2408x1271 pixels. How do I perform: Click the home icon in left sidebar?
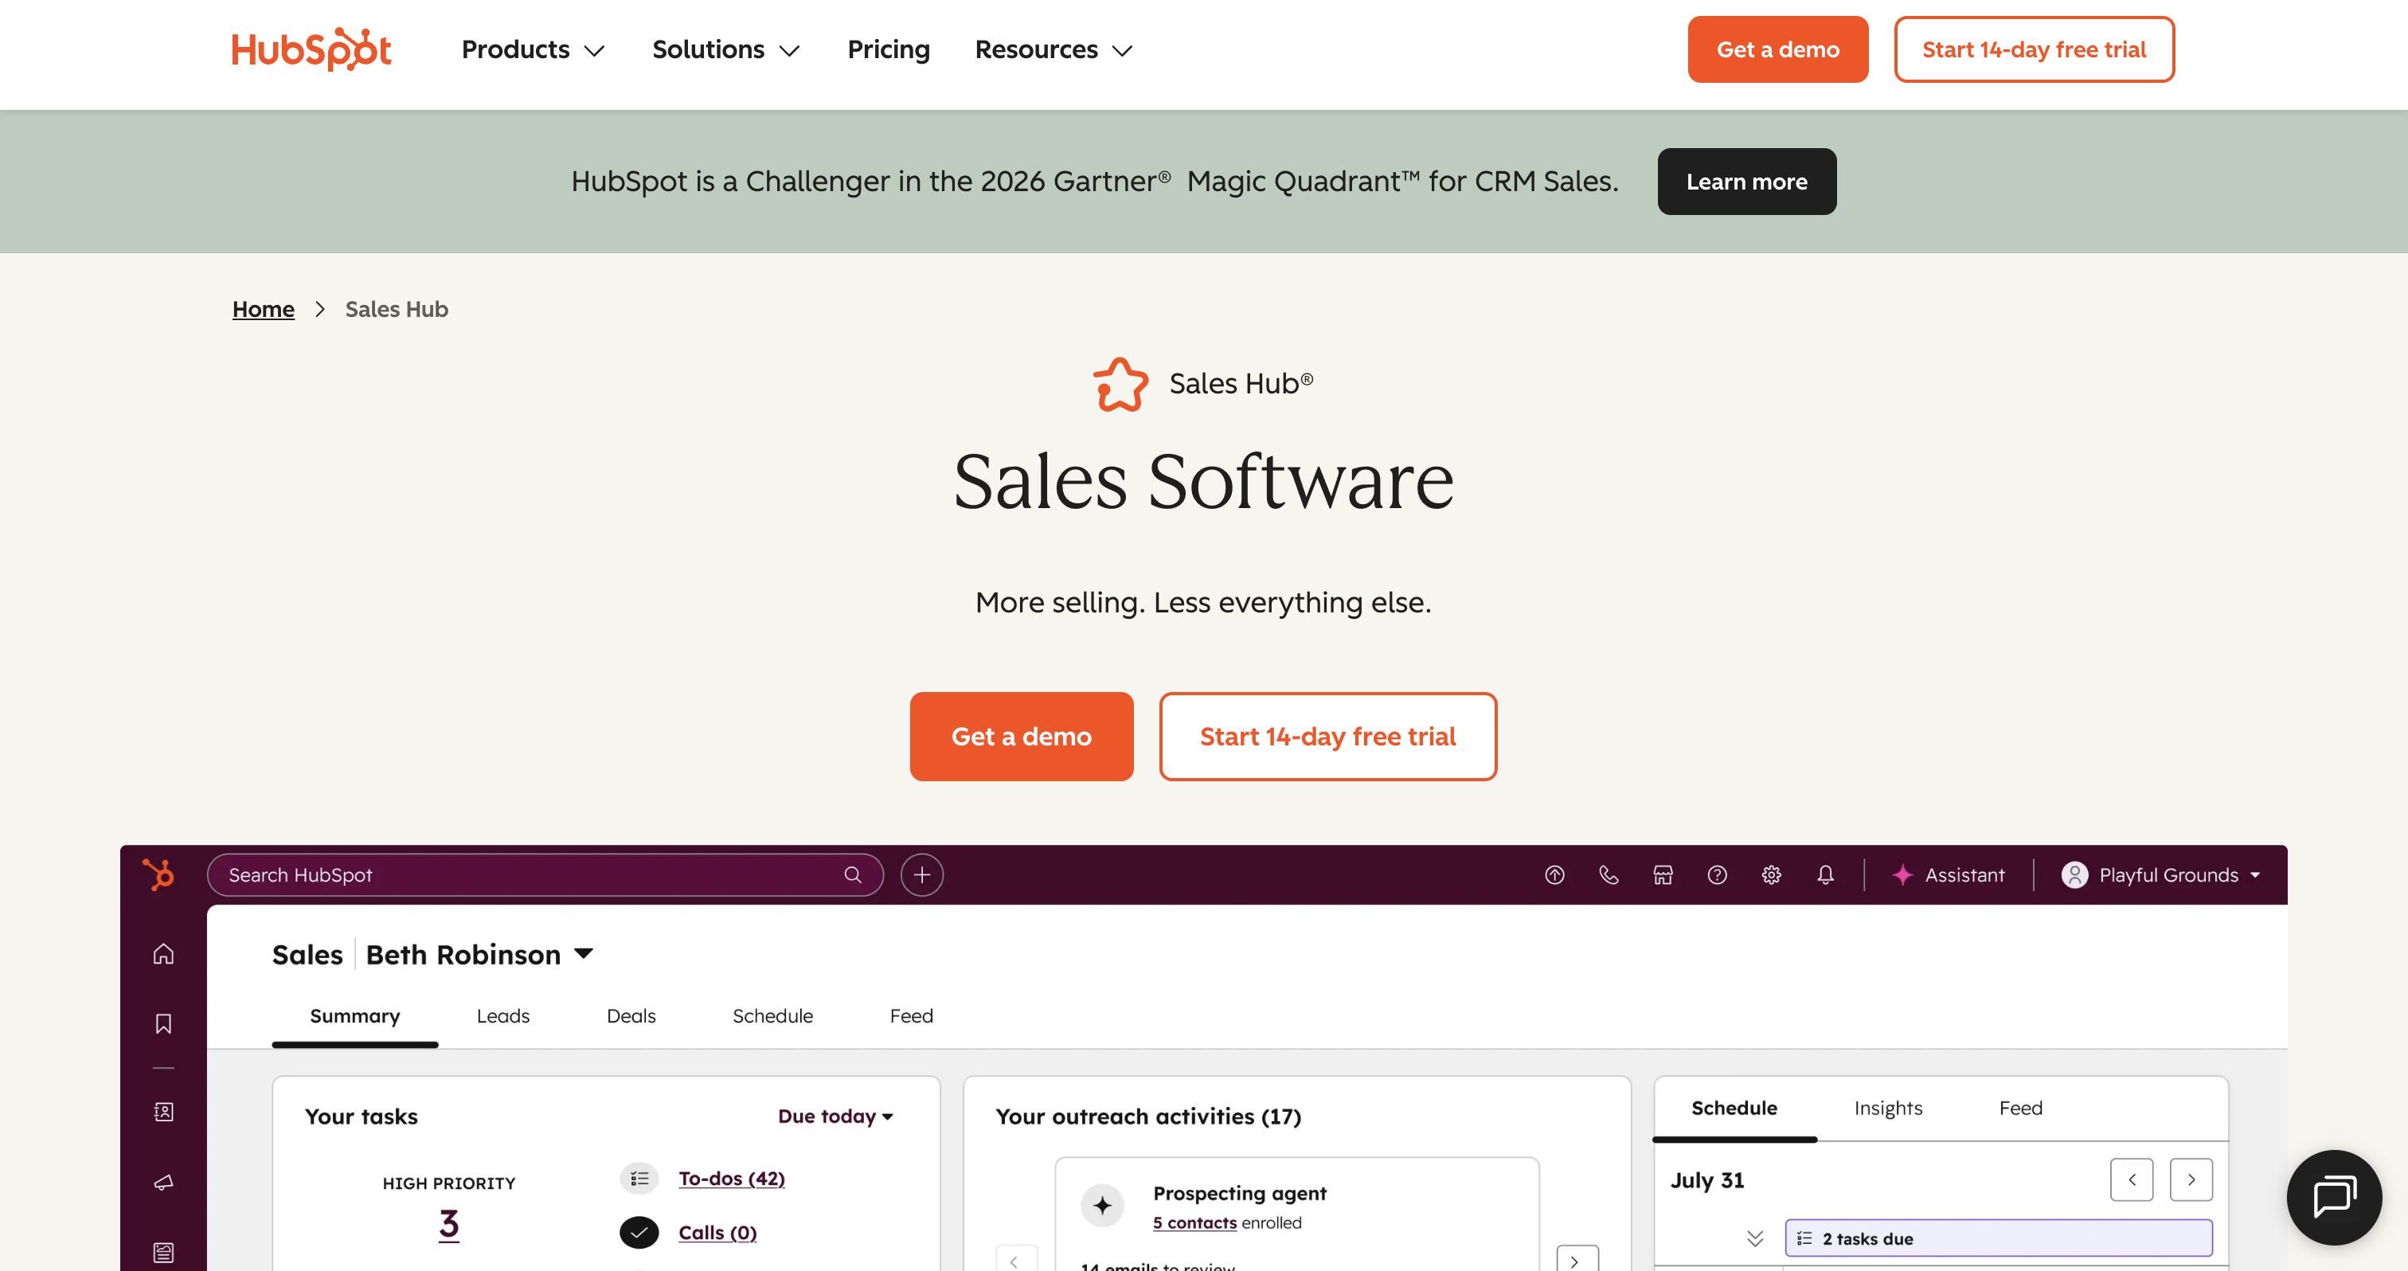[163, 954]
